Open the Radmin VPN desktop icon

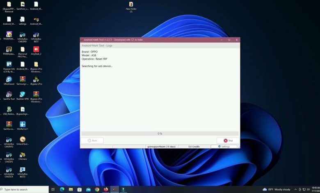click(x=23, y=94)
